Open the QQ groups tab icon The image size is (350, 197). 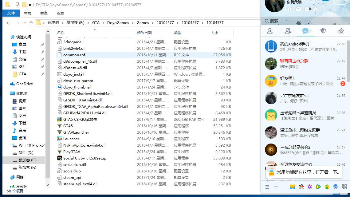pyautogui.click(x=288, y=31)
